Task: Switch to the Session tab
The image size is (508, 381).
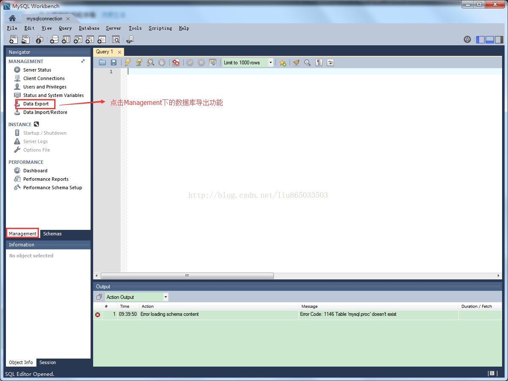Action: (47, 362)
